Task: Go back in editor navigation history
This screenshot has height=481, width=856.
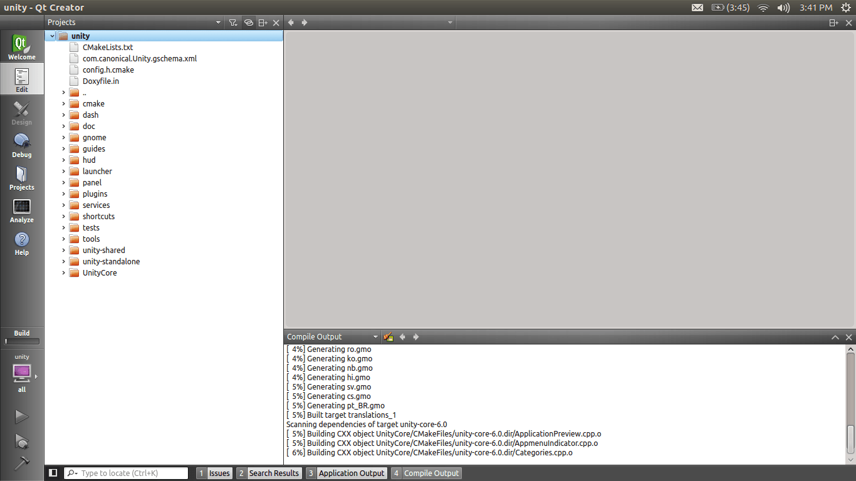Action: 291,23
